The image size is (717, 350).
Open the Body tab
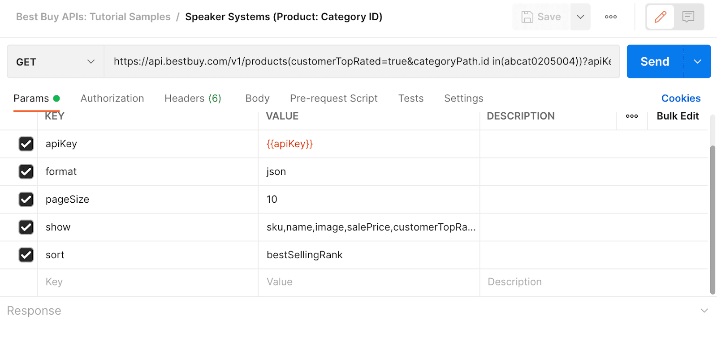point(257,98)
